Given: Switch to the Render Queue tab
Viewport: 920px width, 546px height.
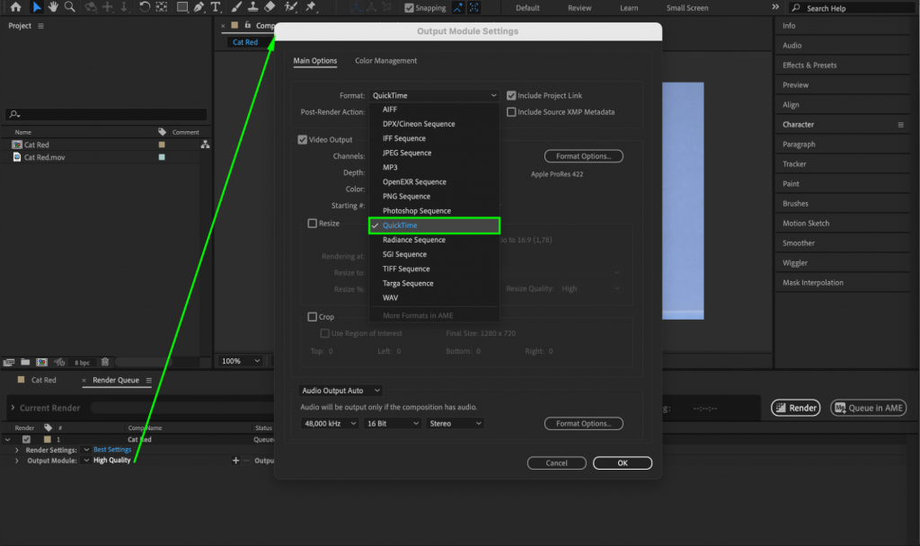Looking at the screenshot, I should pyautogui.click(x=118, y=380).
